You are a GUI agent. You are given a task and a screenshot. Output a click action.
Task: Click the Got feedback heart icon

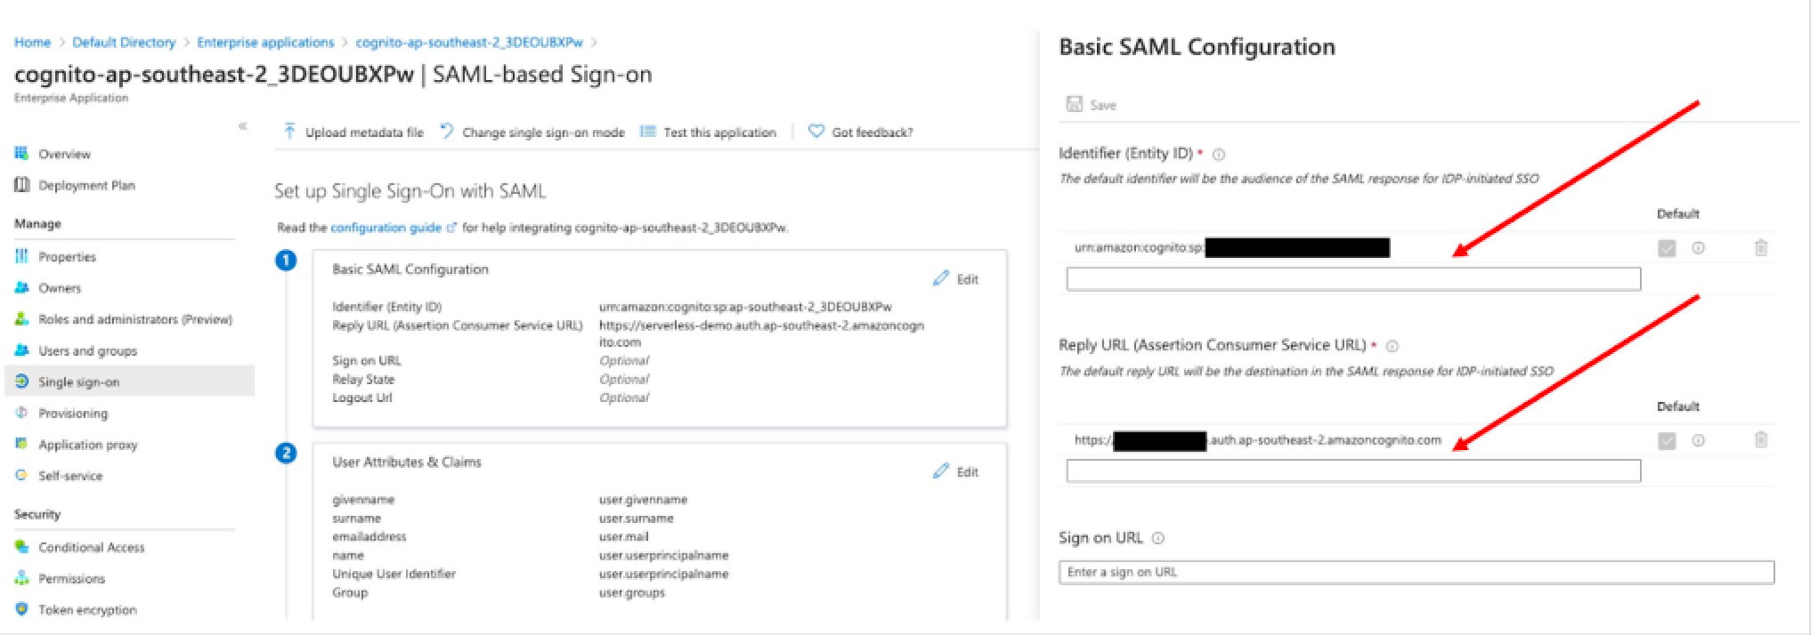pos(816,132)
